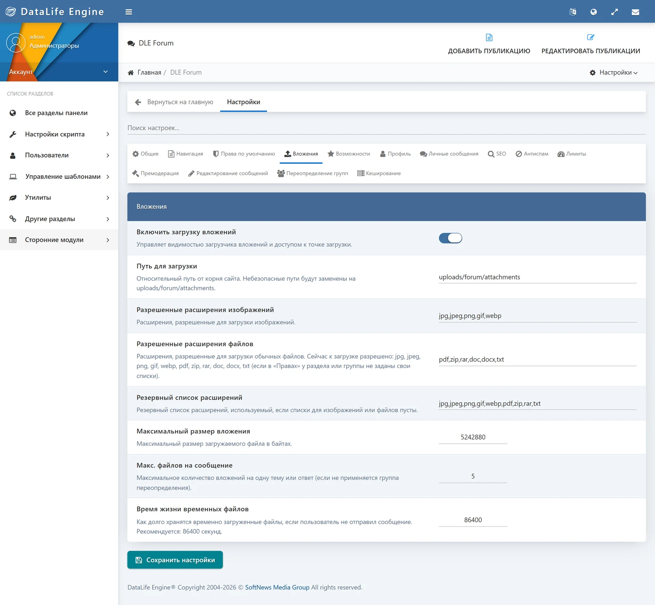Focus the Поиск настроек search field

coord(386,128)
